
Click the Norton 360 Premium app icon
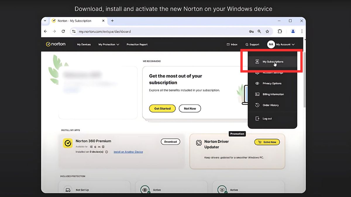(x=68, y=143)
